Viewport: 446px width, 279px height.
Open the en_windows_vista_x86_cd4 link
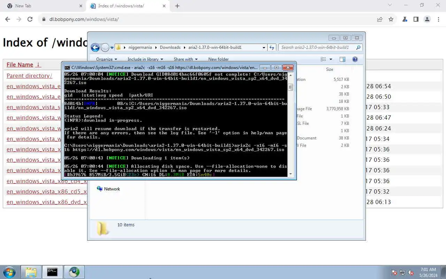coord(47,181)
